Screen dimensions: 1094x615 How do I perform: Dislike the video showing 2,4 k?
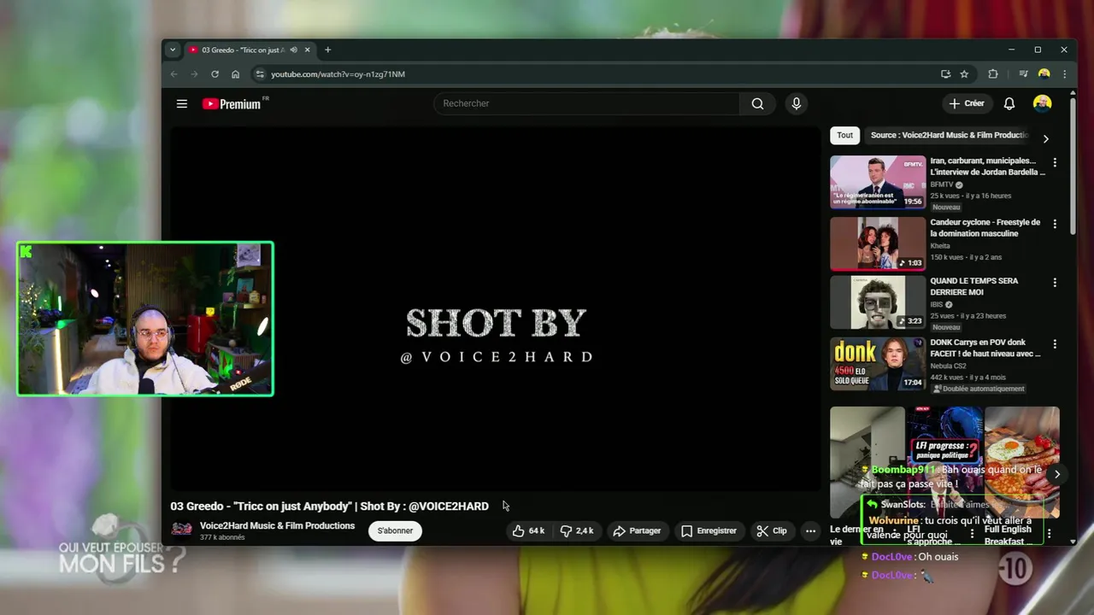point(577,530)
